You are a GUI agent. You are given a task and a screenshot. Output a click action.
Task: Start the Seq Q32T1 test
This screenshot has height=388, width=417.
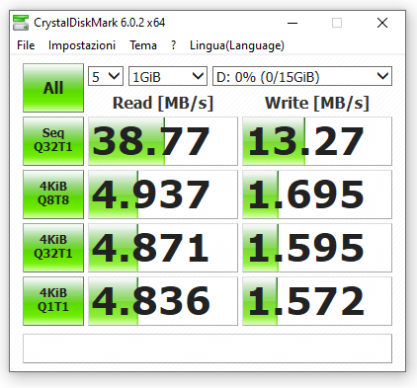[x=53, y=141]
